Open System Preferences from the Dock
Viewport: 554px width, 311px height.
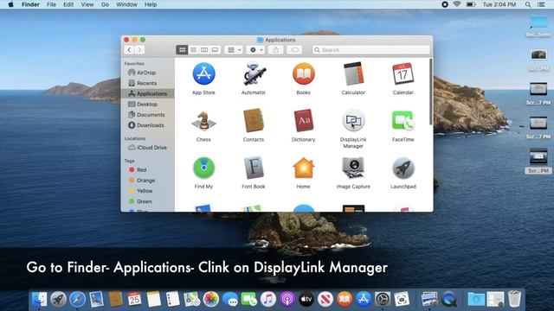(383, 300)
